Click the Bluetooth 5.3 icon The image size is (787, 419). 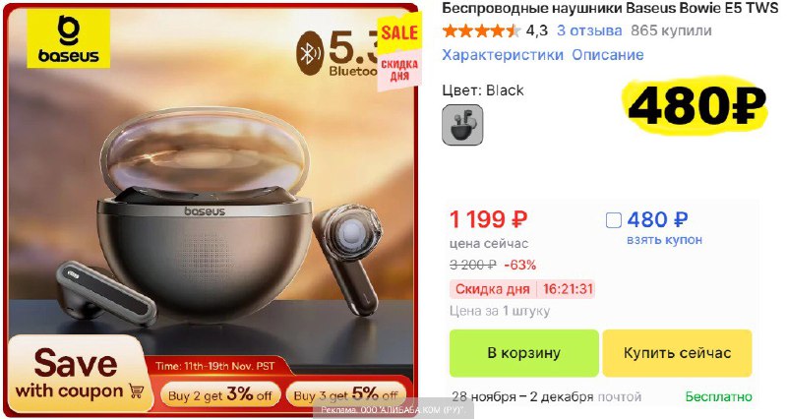click(309, 53)
